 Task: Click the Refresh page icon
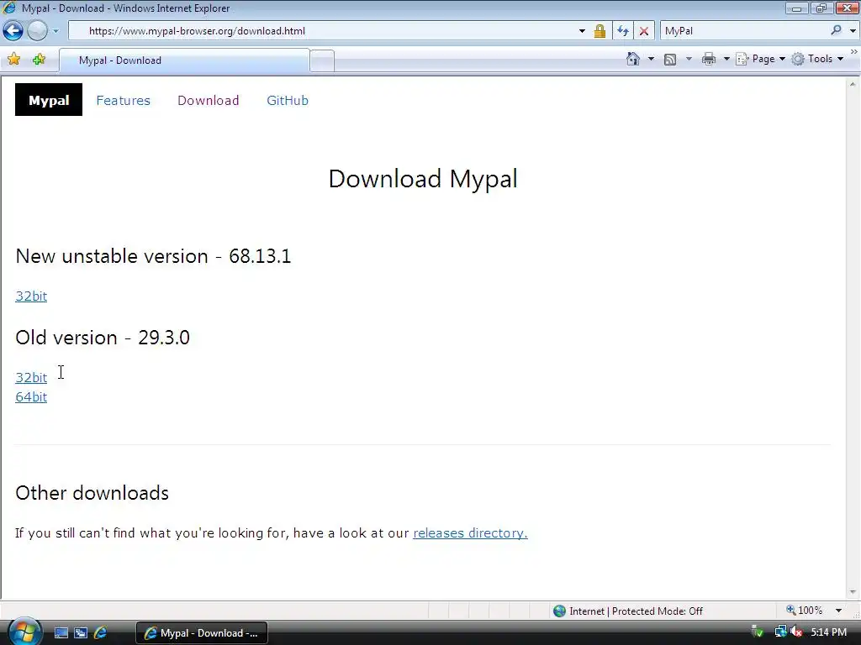(623, 31)
